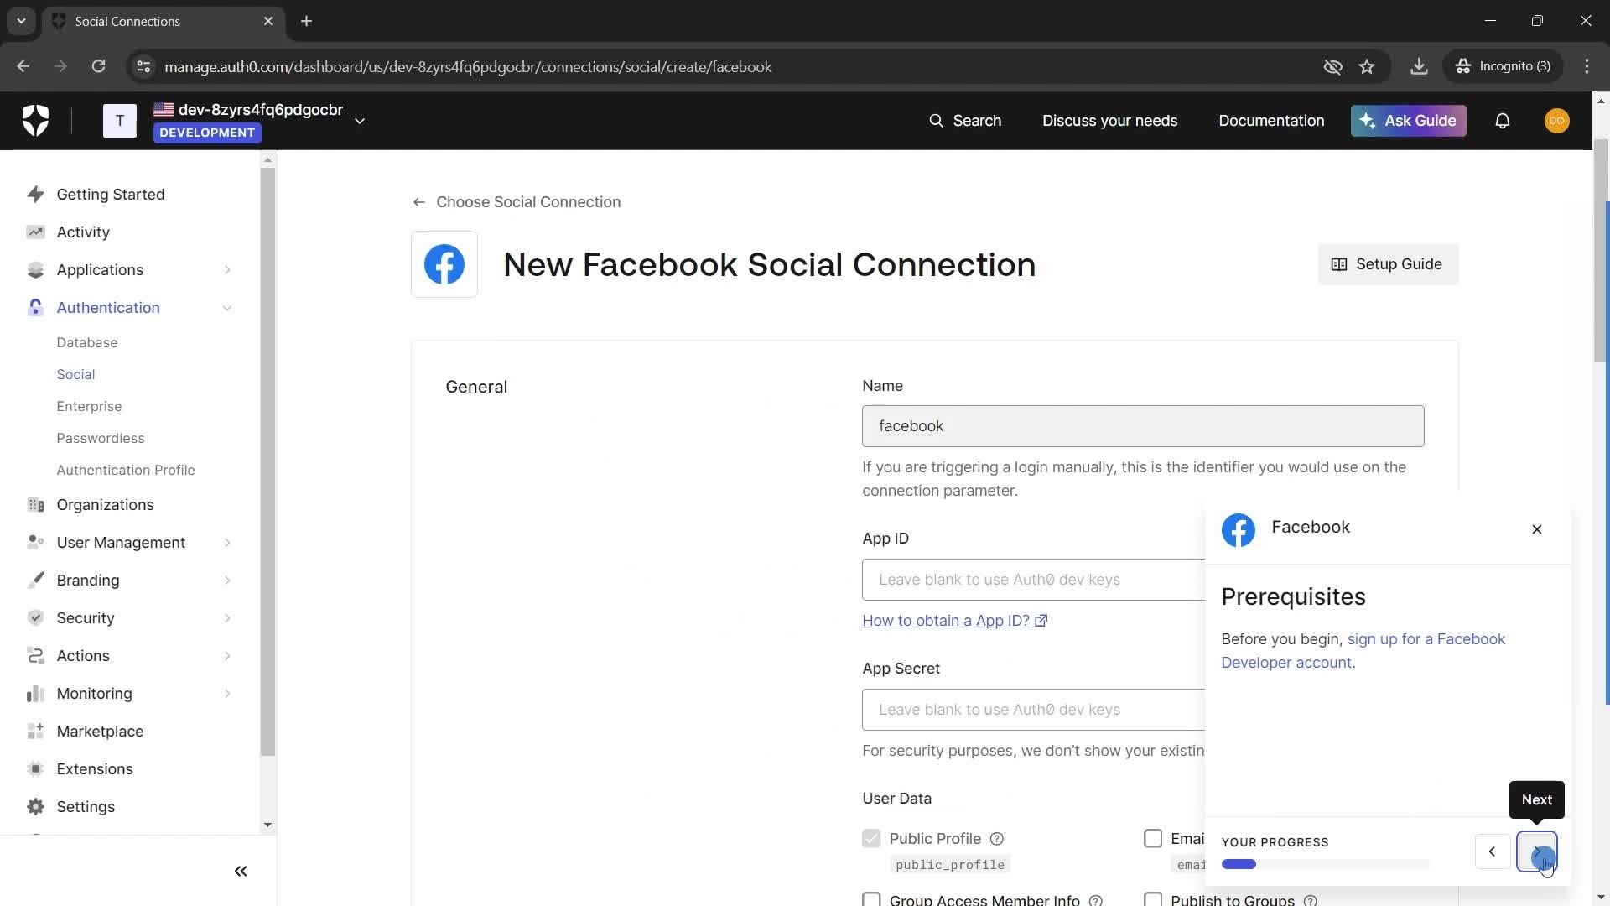Image resolution: width=1610 pixels, height=906 pixels.
Task: Toggle the Public Profile checkbox
Action: point(871,839)
